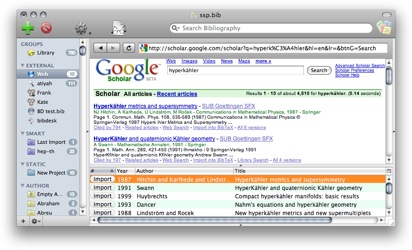Viewport: 412px width, 250px height.
Task: Select the Abreu author group
Action: point(48,213)
